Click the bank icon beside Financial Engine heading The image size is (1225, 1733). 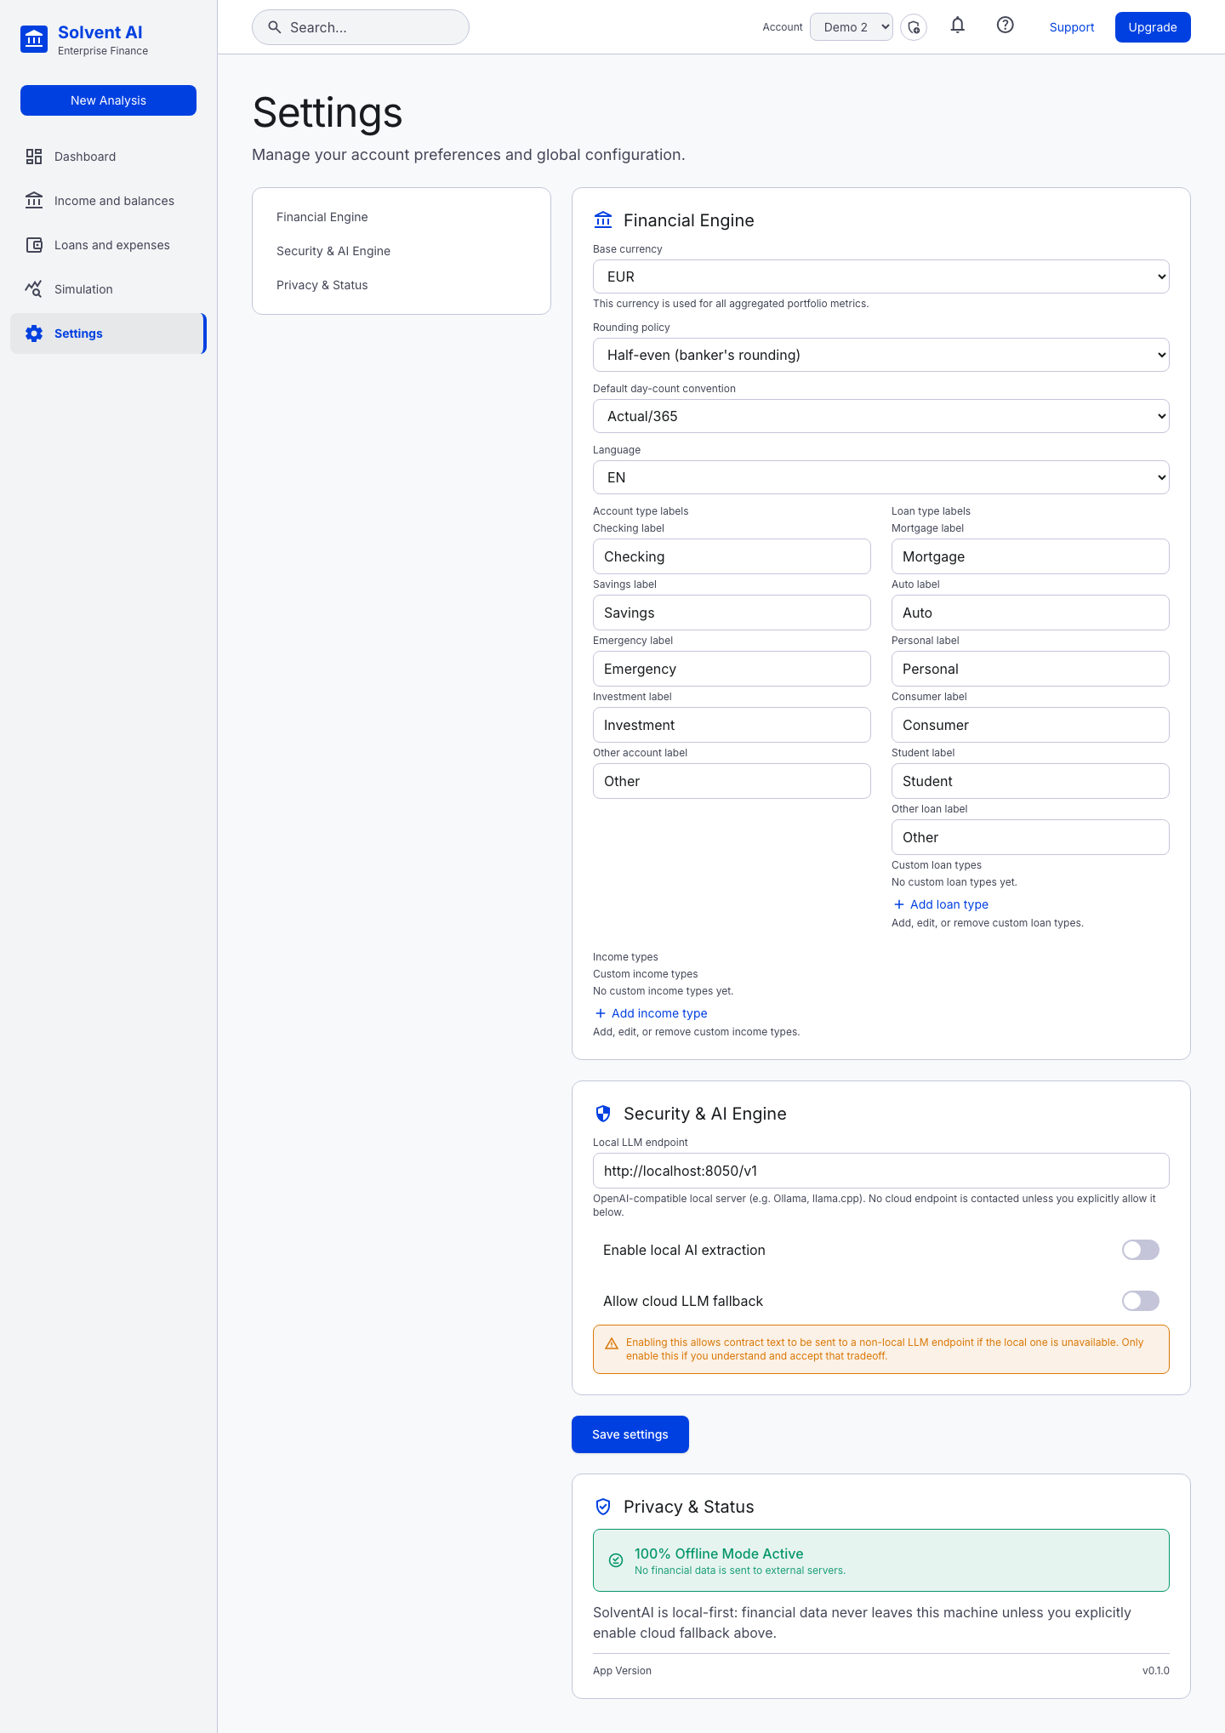coord(603,220)
